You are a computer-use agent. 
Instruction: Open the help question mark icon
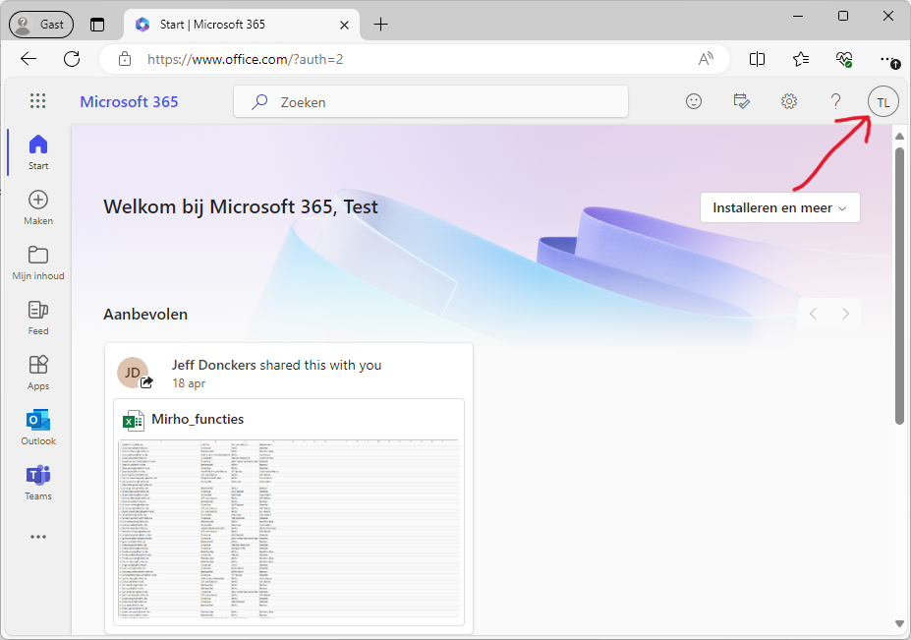pos(836,101)
